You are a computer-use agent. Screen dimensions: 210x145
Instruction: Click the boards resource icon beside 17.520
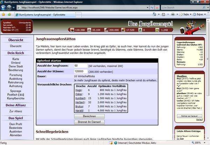point(123,30)
